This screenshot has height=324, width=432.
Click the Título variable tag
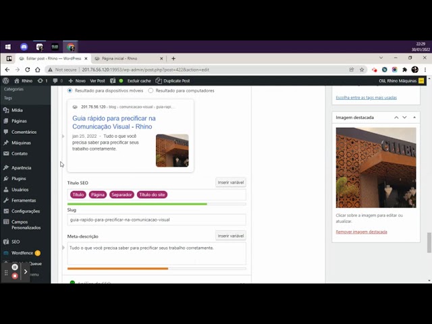(78, 194)
